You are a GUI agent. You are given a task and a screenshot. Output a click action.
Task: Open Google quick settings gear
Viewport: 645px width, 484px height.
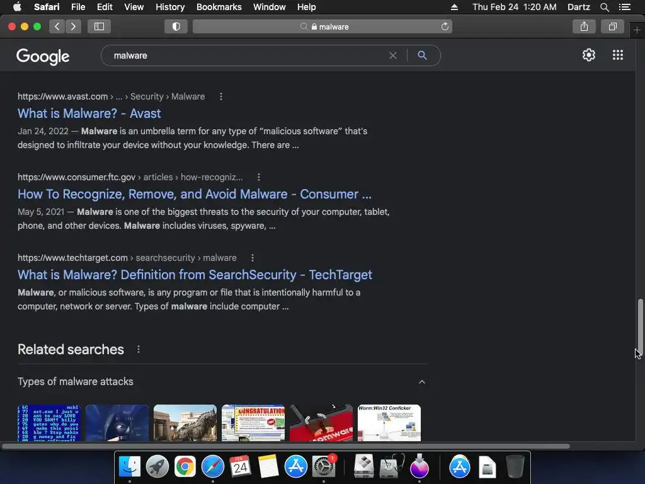[589, 55]
